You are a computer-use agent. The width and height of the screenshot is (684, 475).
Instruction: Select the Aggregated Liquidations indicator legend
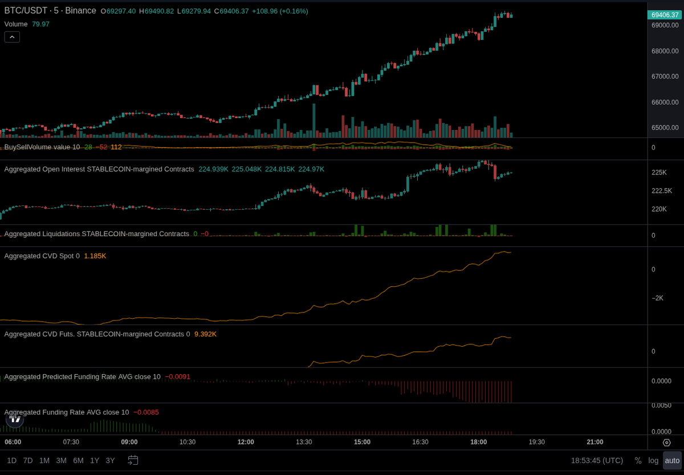(97, 234)
